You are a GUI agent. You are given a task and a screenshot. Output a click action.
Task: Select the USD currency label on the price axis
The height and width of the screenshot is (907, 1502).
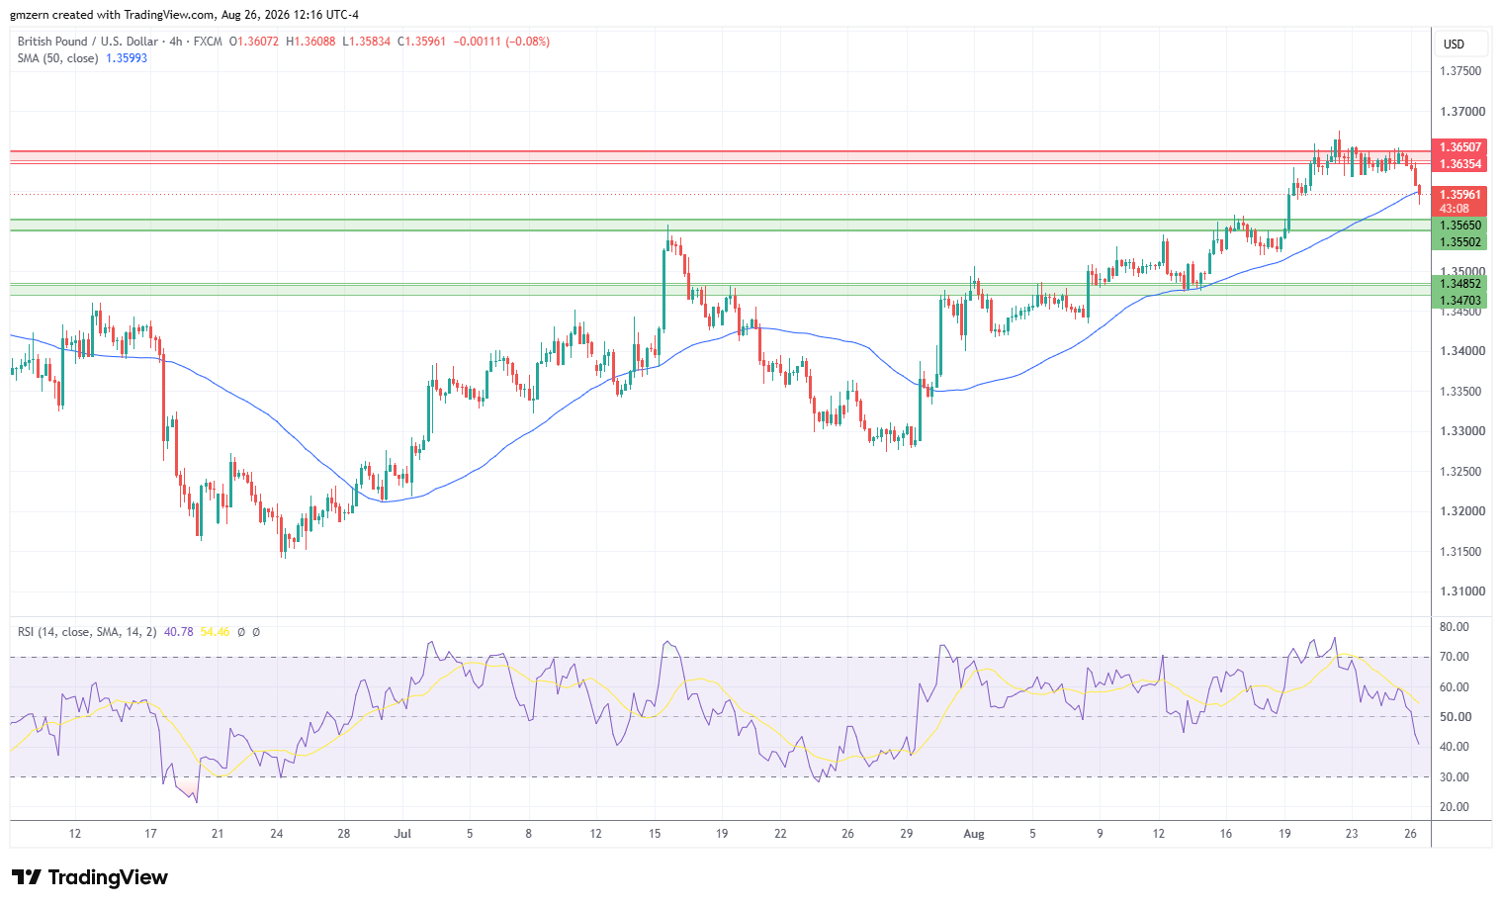pyautogui.click(x=1454, y=45)
